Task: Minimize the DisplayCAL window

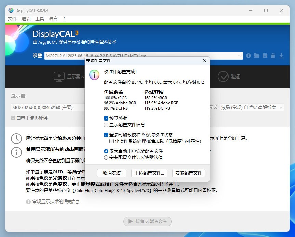Action: (x=251, y=10)
